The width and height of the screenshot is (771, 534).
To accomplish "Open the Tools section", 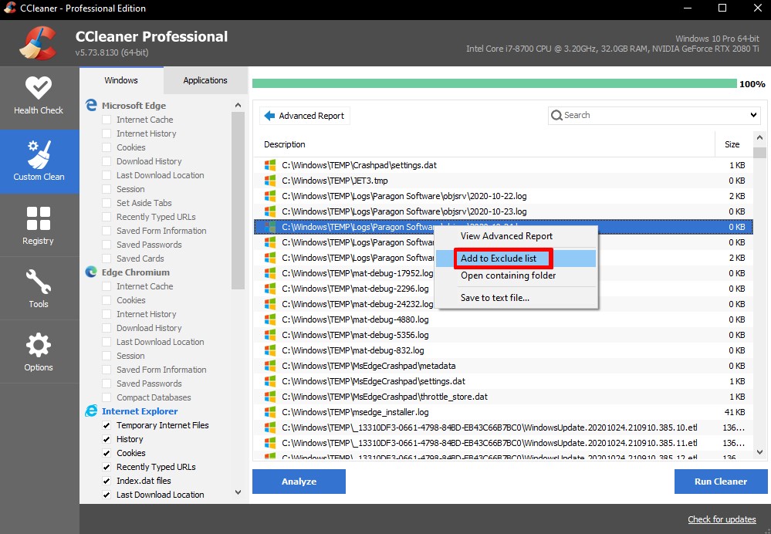I will (x=39, y=289).
